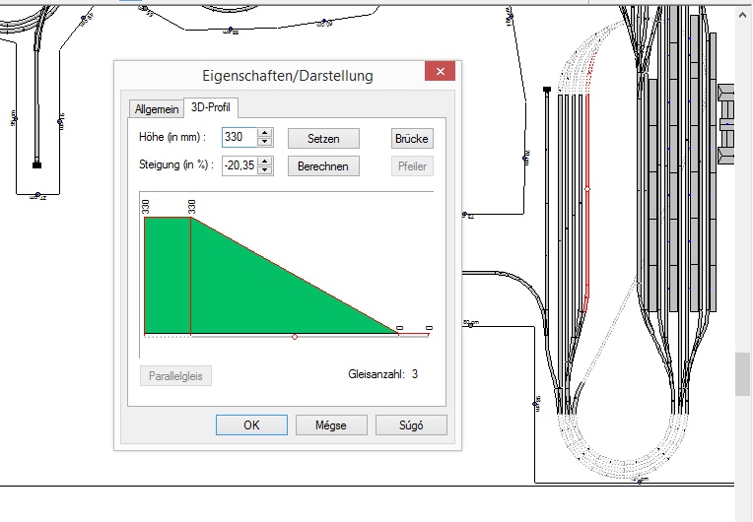Image resolution: width=753 pixels, height=522 pixels.
Task: Increase Höhe with the up spinner arrow
Action: [x=264, y=133]
